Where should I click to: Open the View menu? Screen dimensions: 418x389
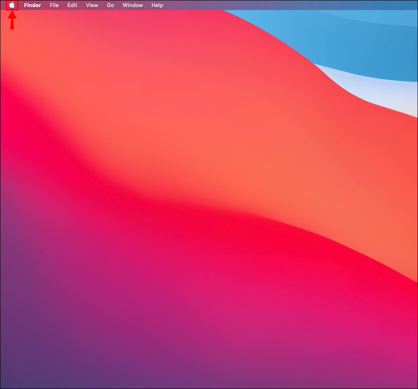tap(92, 5)
